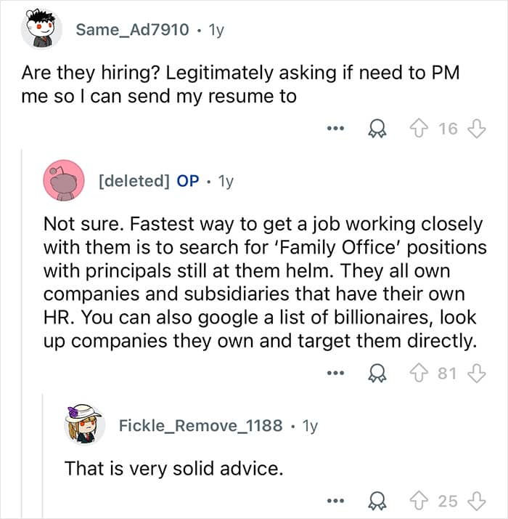Downvote Same_Ad7910's comment about hiring

(475, 129)
